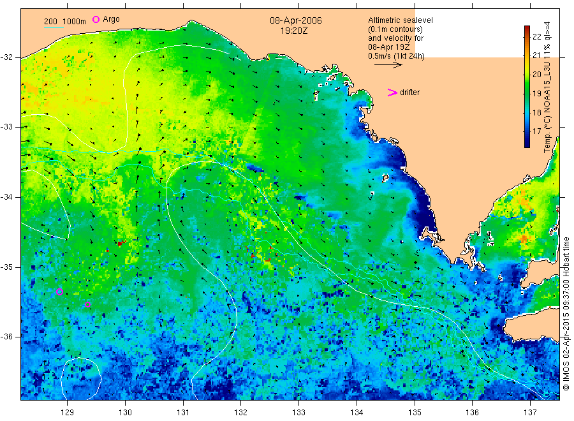The height and width of the screenshot is (421, 574).
Task: Click the colorbar label '17'
Action: (x=536, y=131)
